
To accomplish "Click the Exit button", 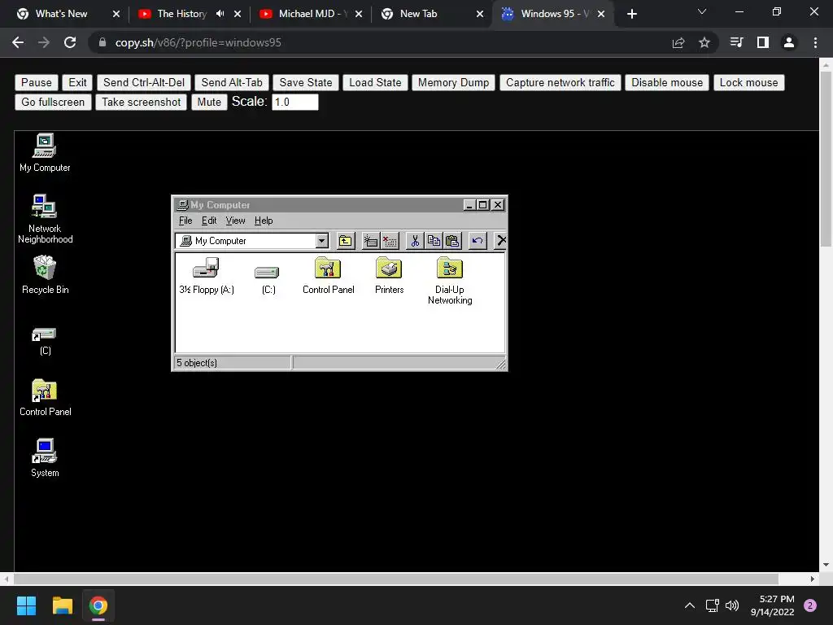I will pyautogui.click(x=77, y=82).
